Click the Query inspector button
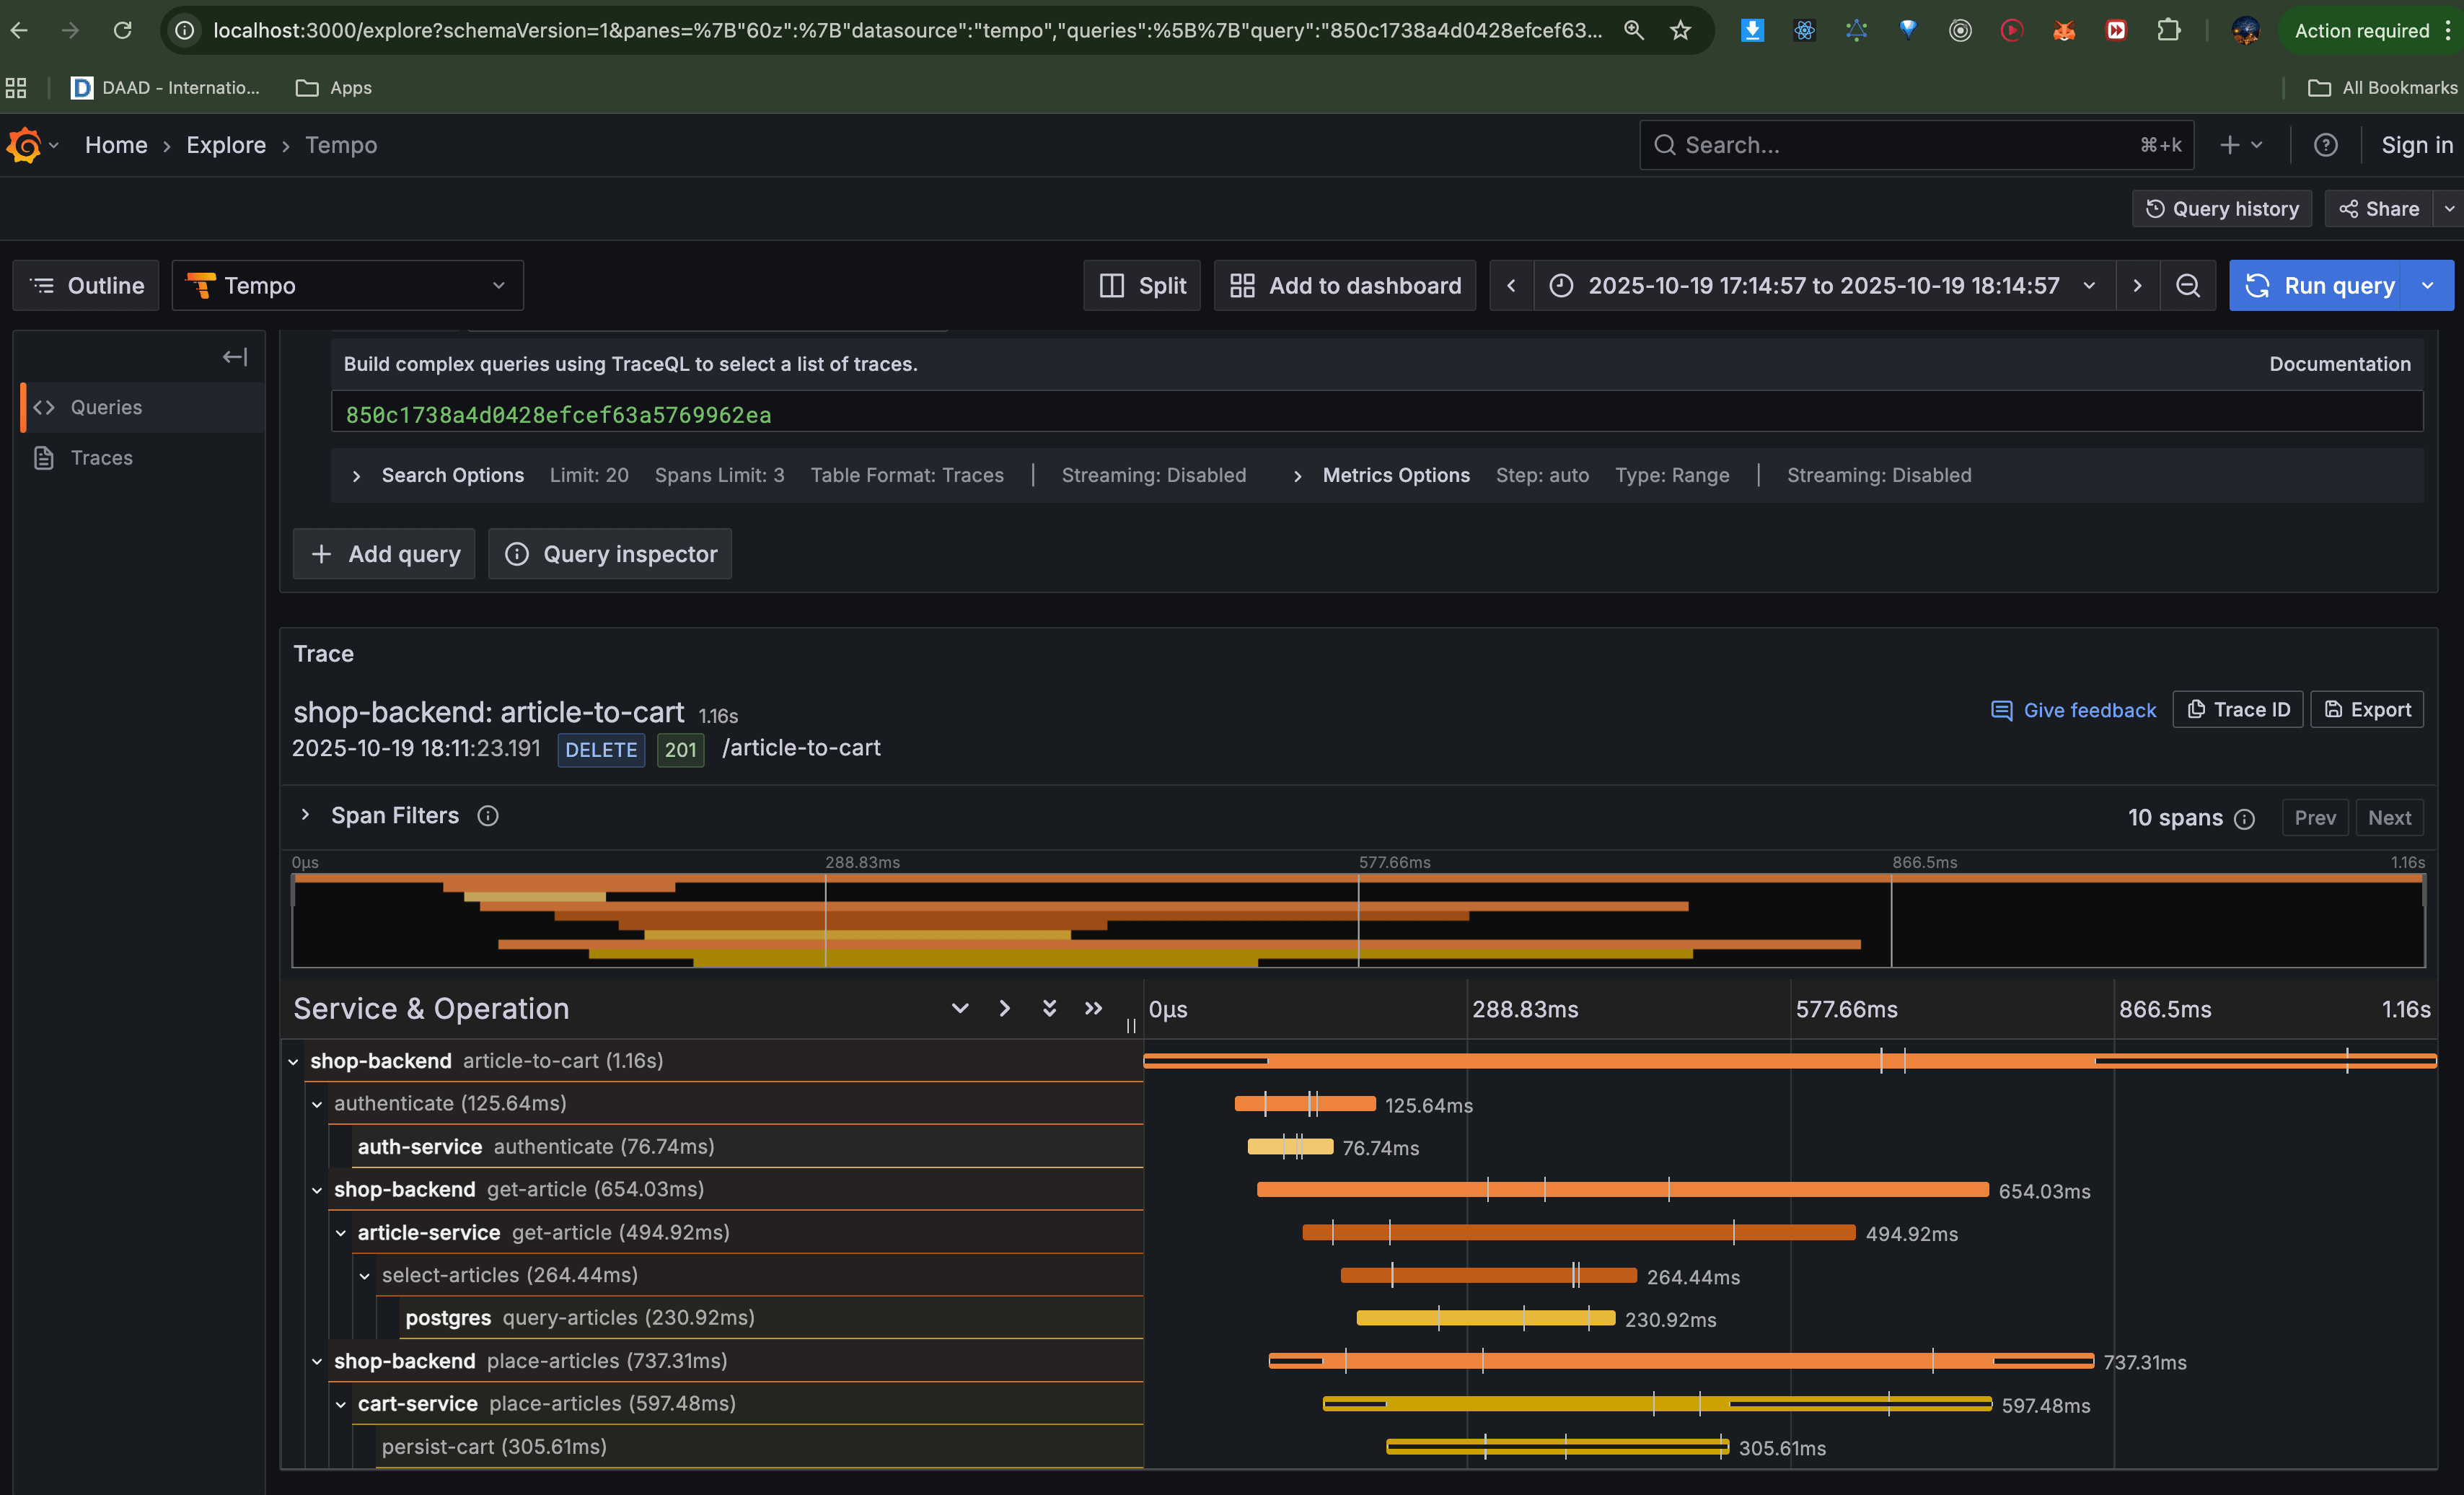This screenshot has height=1495, width=2464. [x=610, y=554]
